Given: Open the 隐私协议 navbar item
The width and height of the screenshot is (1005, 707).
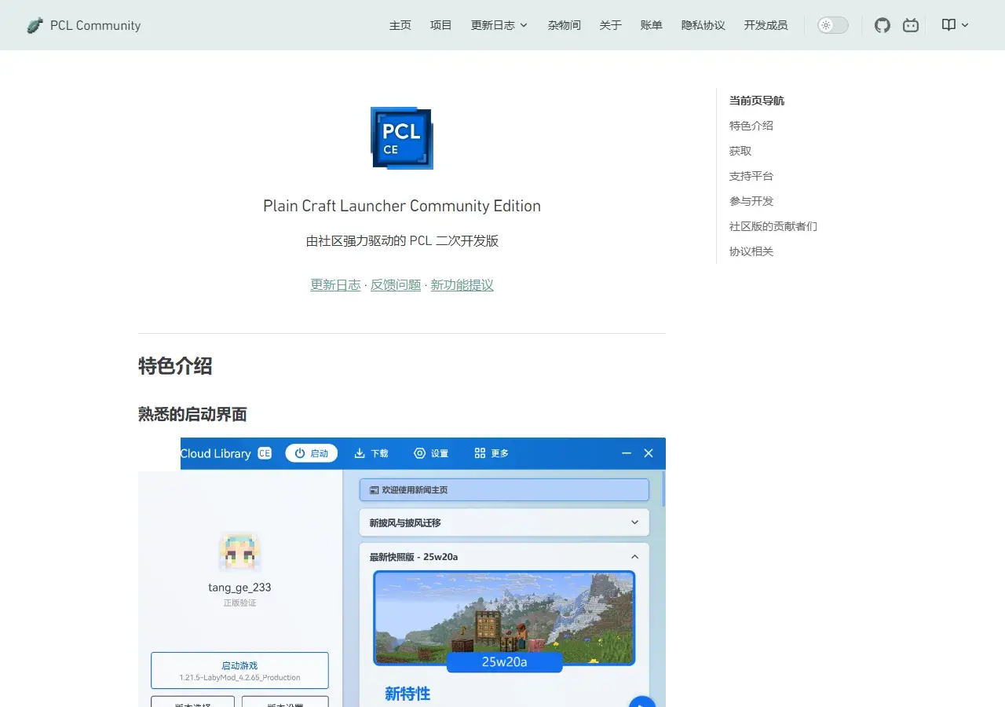Looking at the screenshot, I should tap(703, 25).
